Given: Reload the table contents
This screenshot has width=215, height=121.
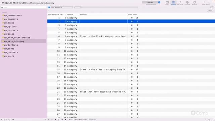Looking at the screenshot, I should [x=59, y=120].
